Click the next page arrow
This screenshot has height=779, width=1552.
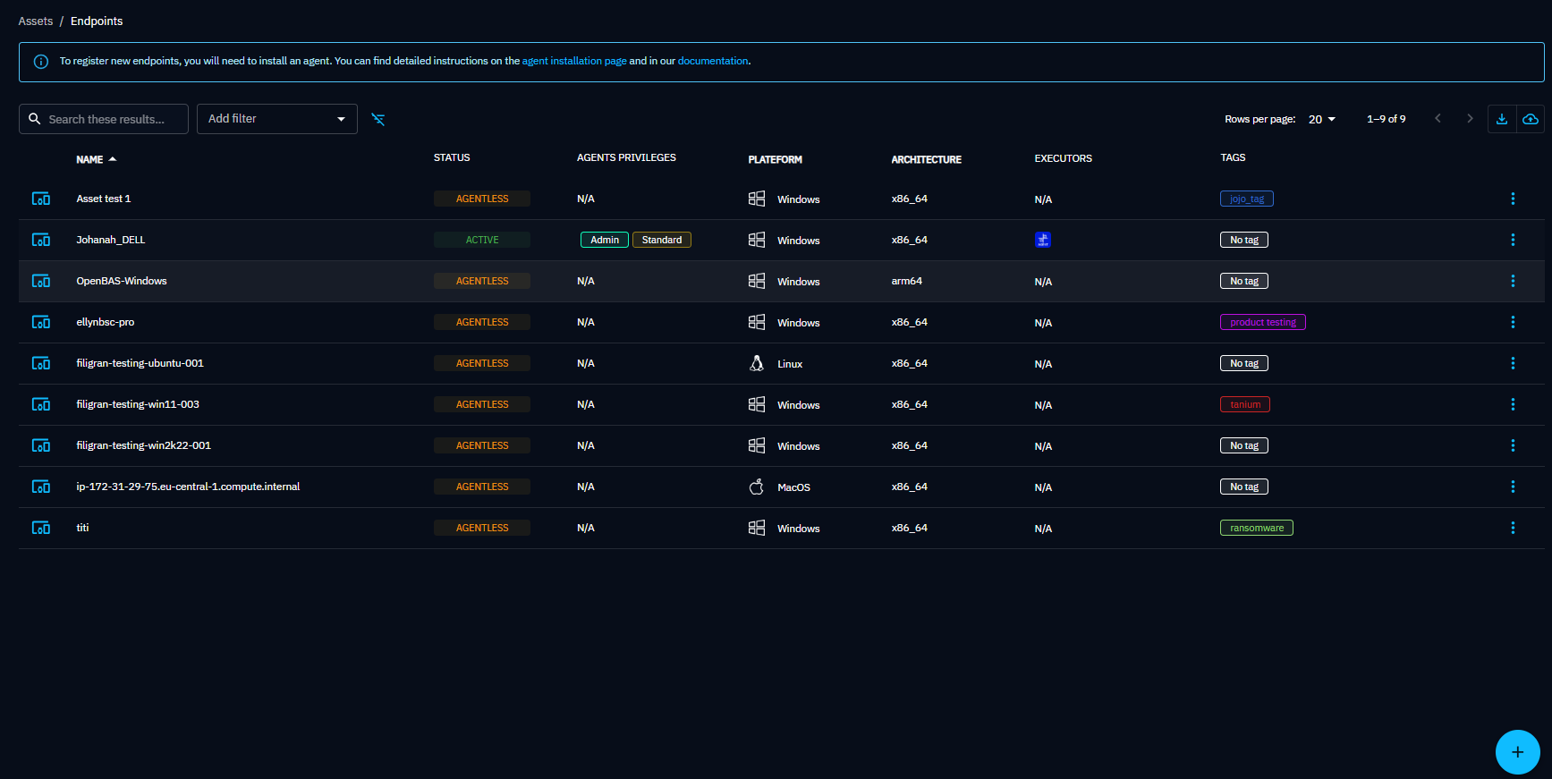1469,119
